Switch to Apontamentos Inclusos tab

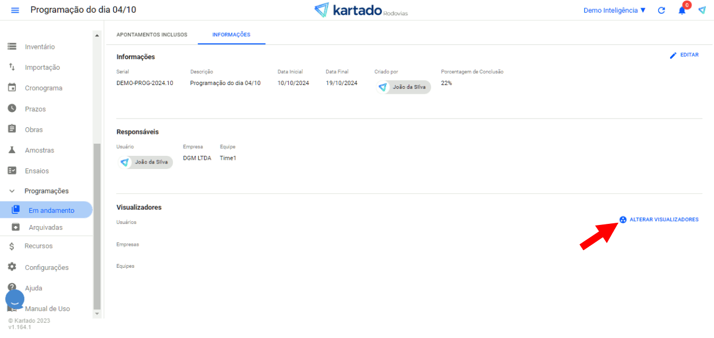click(x=152, y=35)
